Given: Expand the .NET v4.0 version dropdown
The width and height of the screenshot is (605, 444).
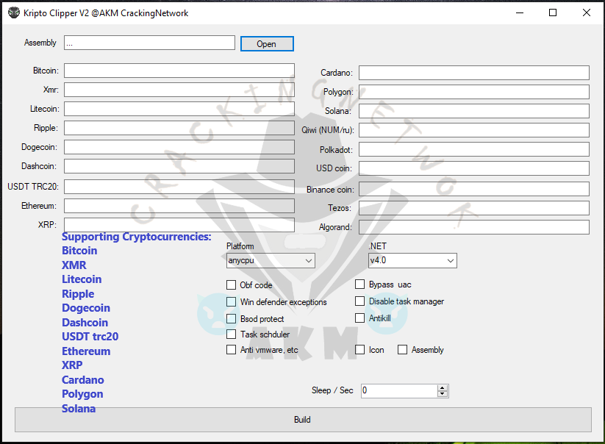Looking at the screenshot, I should [412, 260].
